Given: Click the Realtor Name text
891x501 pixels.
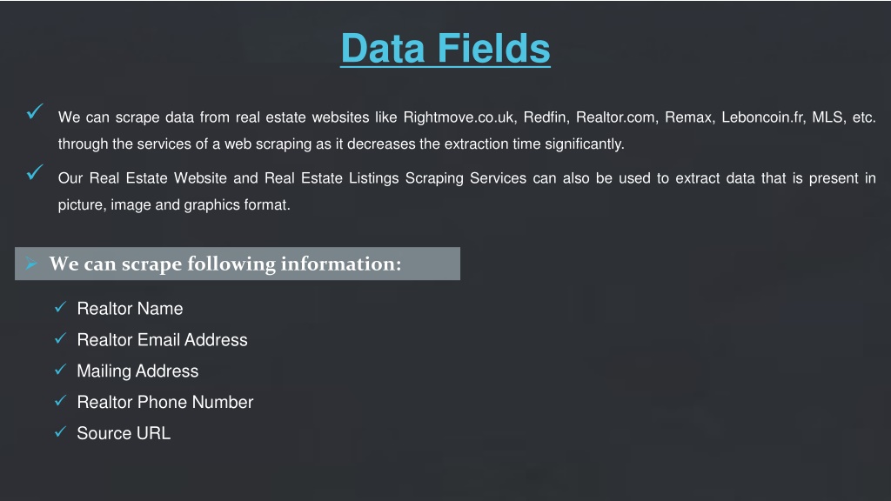Looking at the screenshot, I should tap(131, 309).
